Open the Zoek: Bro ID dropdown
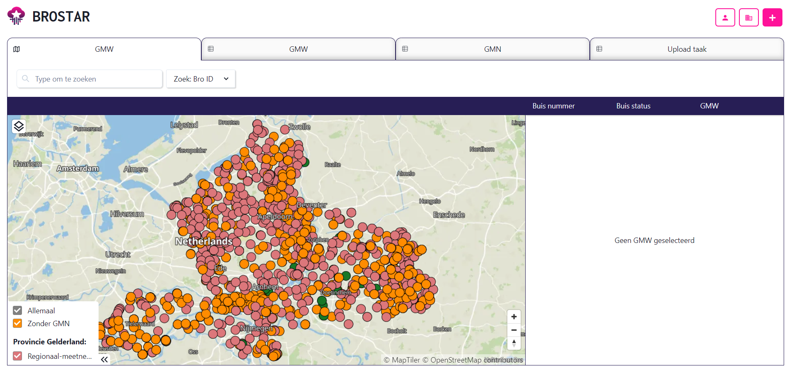787x370 pixels. 201,79
